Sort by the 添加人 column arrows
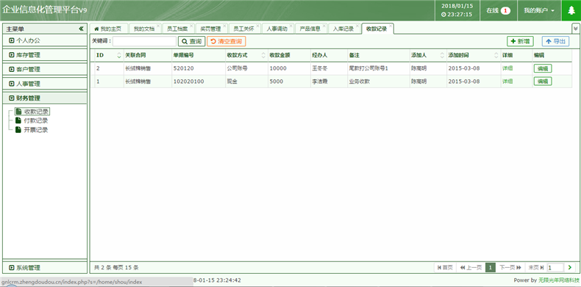The image size is (581, 287). (442, 55)
